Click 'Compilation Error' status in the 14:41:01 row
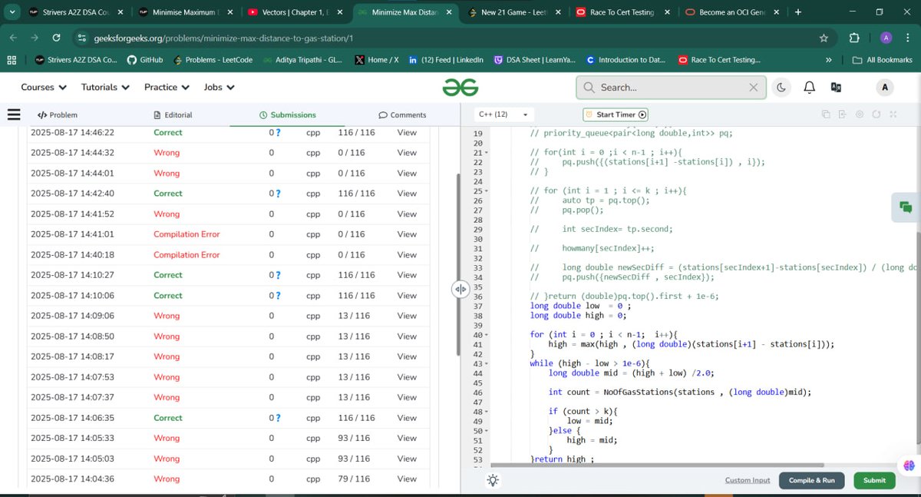This screenshot has height=497, width=921. coord(187,234)
